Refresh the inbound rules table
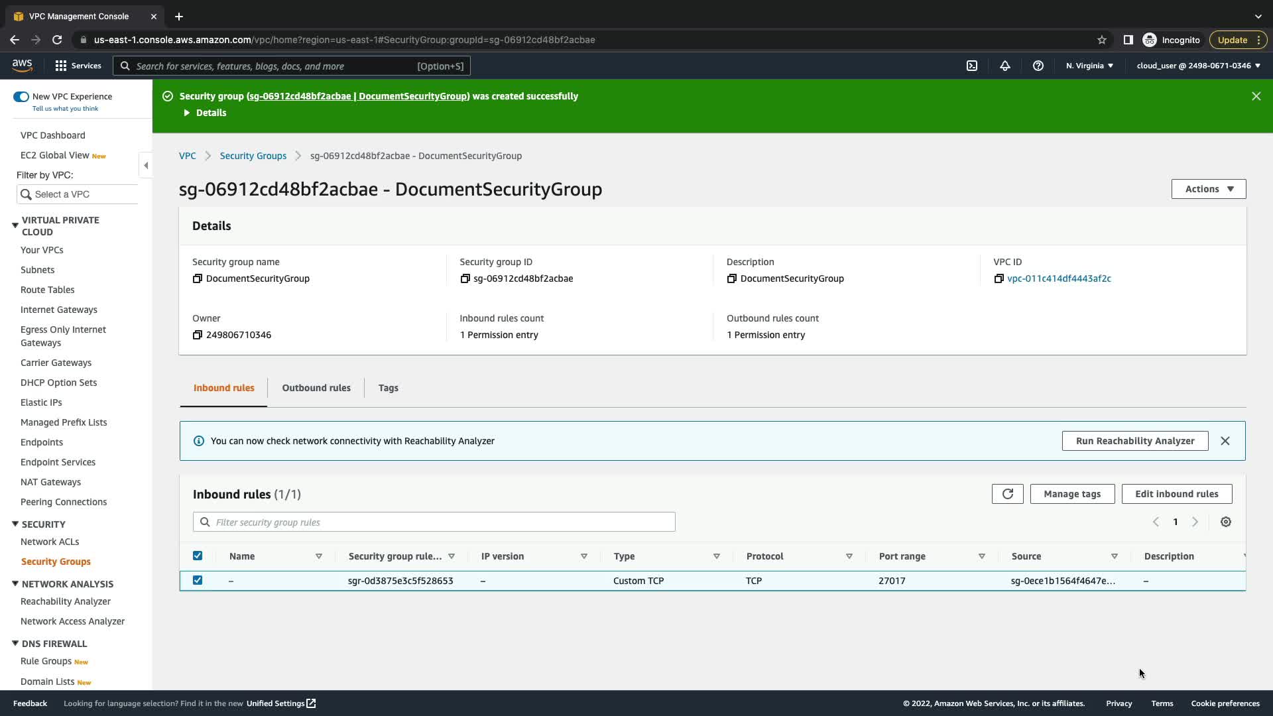 point(1007,494)
